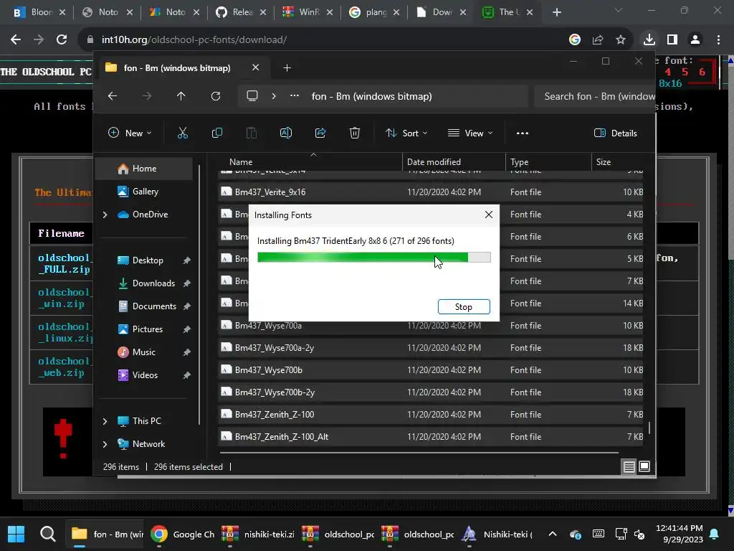Expand OneDrive in navigation pane

[x=105, y=215]
